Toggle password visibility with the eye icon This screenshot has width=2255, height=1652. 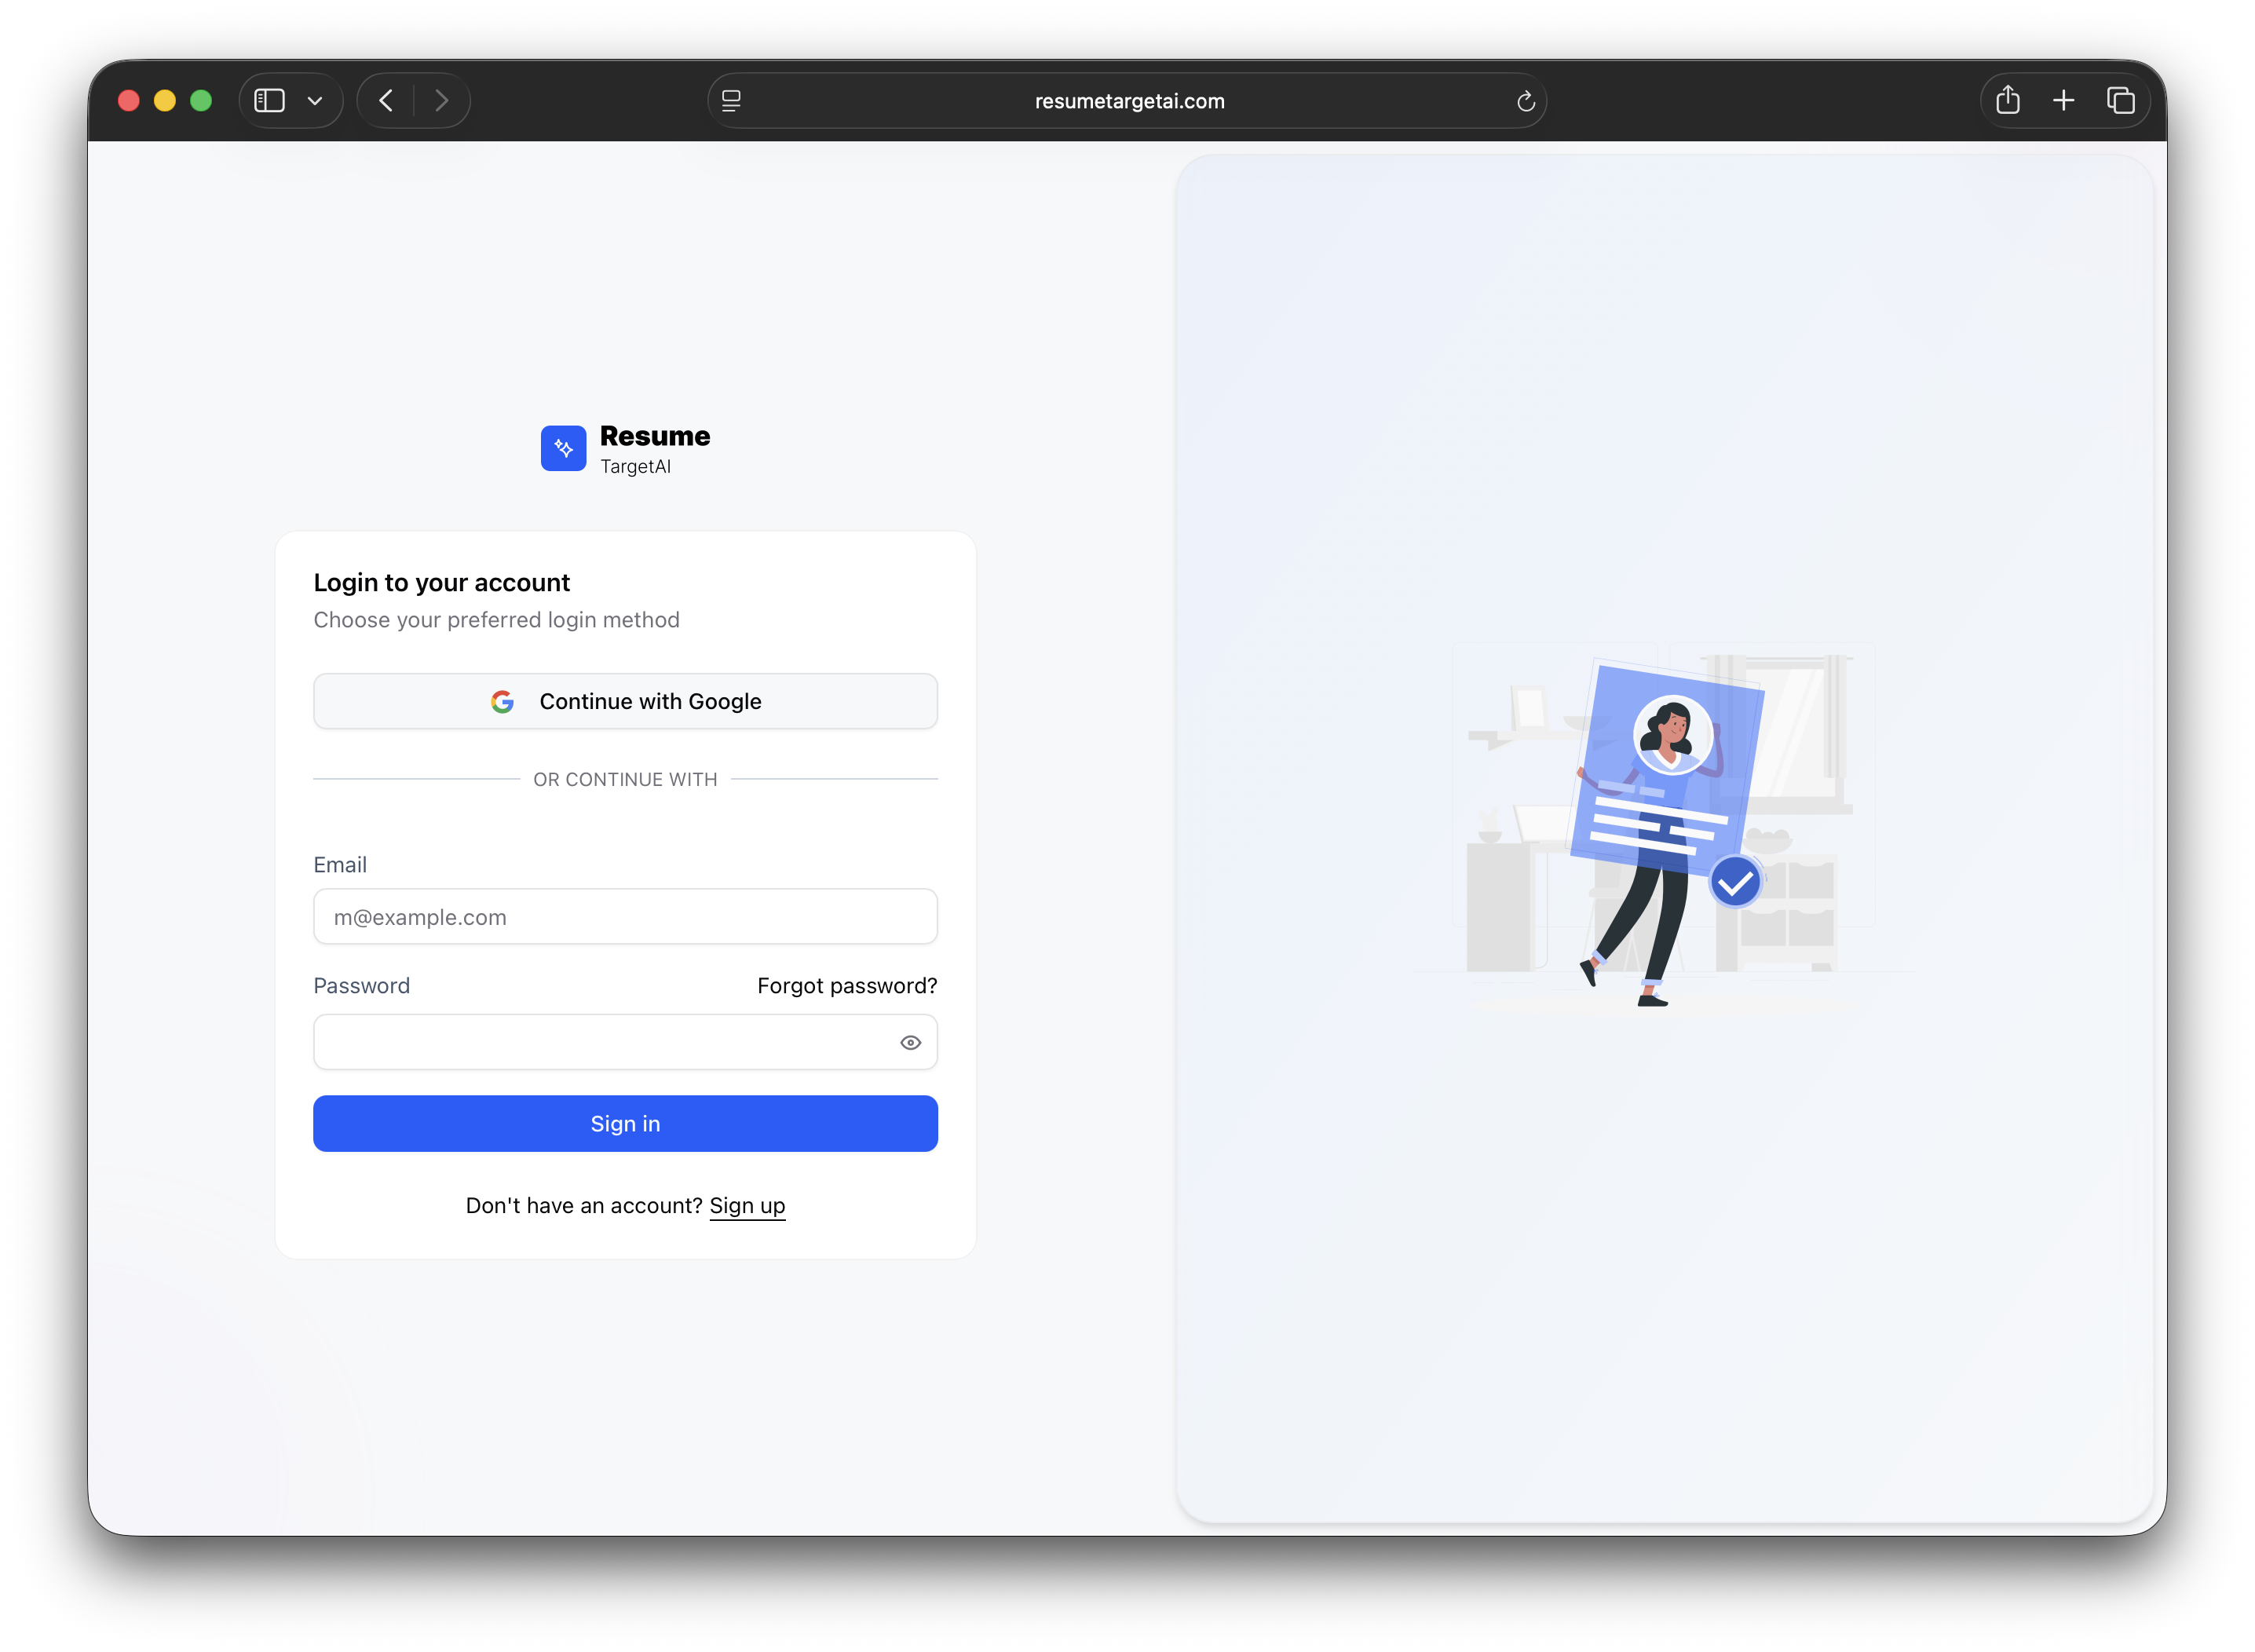910,1042
